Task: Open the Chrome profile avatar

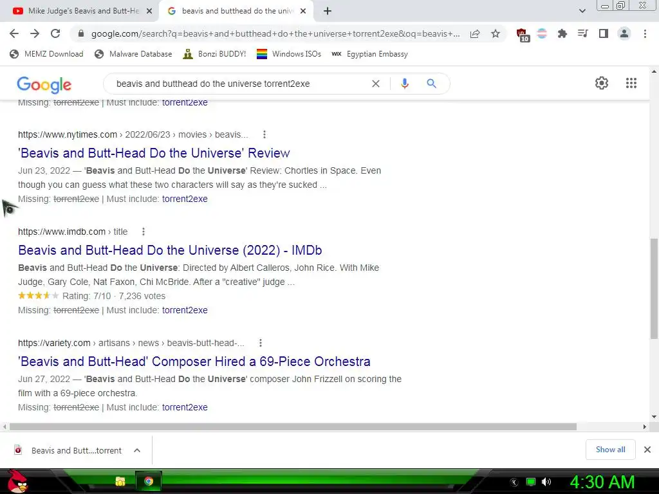Action: 624,33
